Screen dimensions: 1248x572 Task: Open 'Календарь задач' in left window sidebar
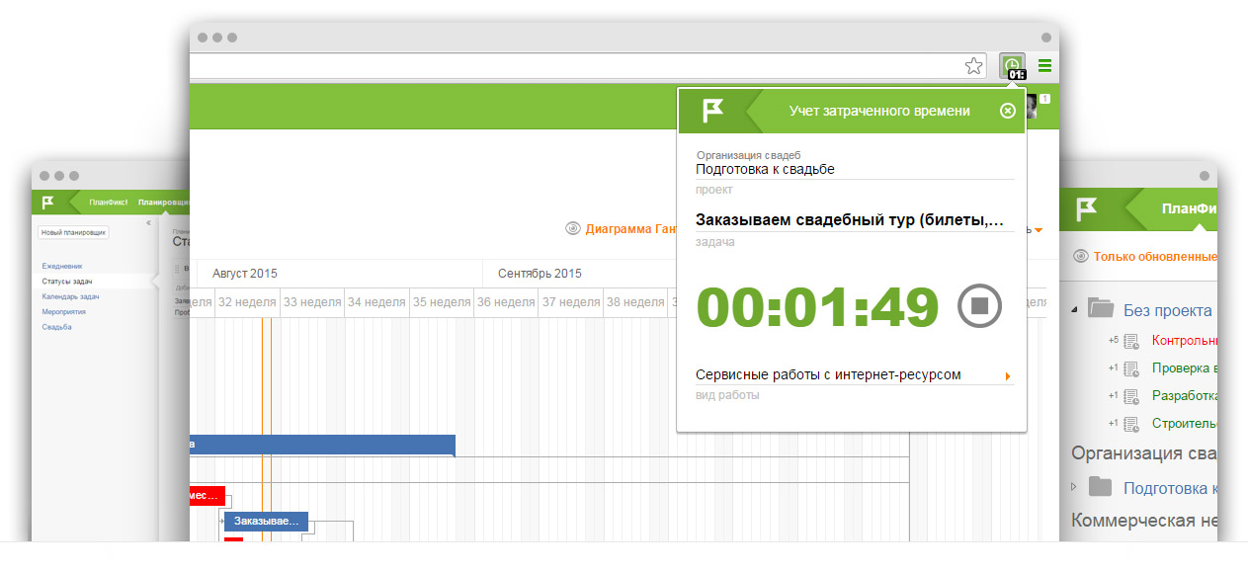coord(70,296)
